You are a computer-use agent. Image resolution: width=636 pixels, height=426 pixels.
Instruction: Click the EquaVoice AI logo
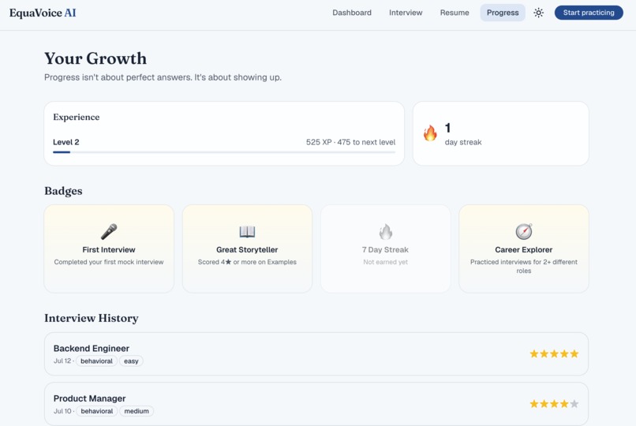pyautogui.click(x=43, y=13)
